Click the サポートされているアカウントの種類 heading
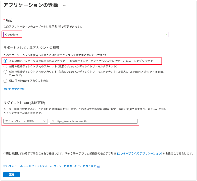The height and width of the screenshot is (181, 197). [31, 48]
